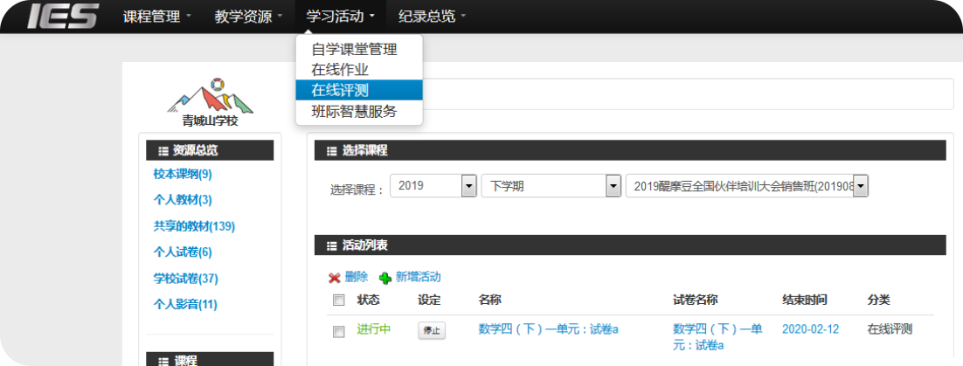Click the list icon beside 课程 panel
The width and height of the screenshot is (963, 366).
click(163, 361)
